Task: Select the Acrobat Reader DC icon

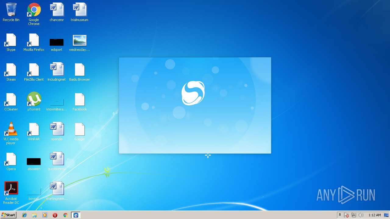Action: point(11,193)
